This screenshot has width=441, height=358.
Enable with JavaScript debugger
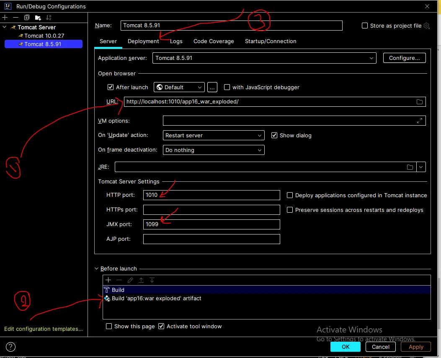227,87
